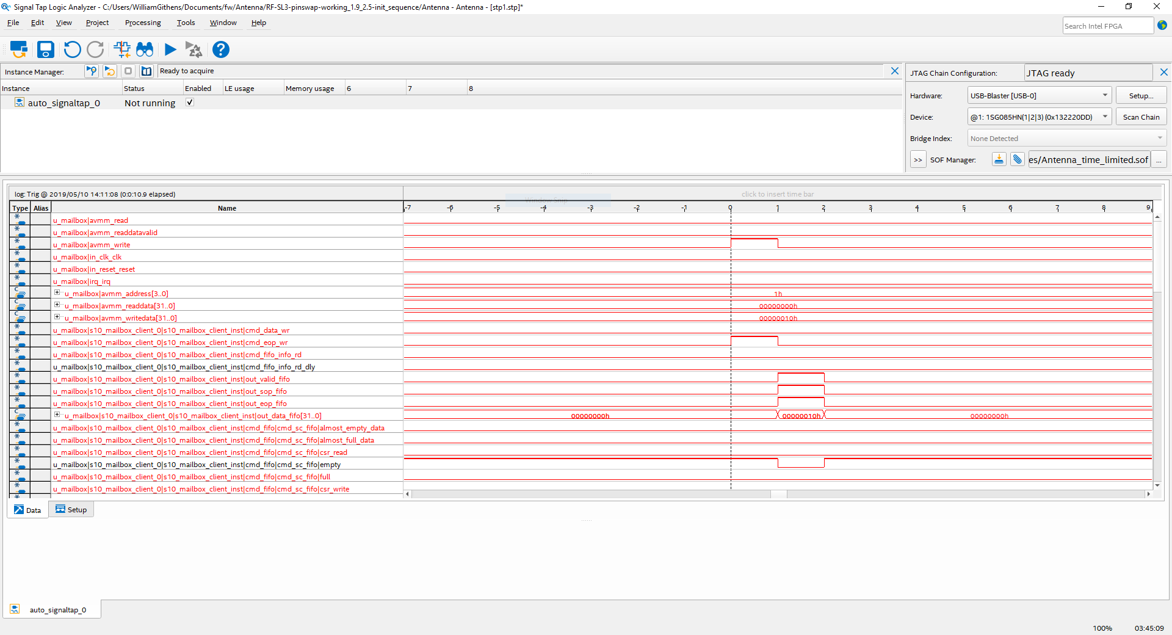Screen dimensions: 1172x635
Task: Click the blue play toolbar button
Action: (170, 49)
